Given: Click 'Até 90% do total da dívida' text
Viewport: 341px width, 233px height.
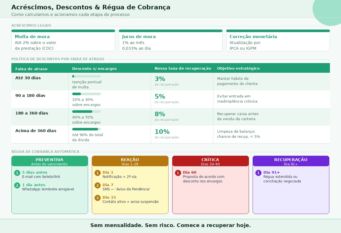Looking at the screenshot, I should (x=88, y=137).
